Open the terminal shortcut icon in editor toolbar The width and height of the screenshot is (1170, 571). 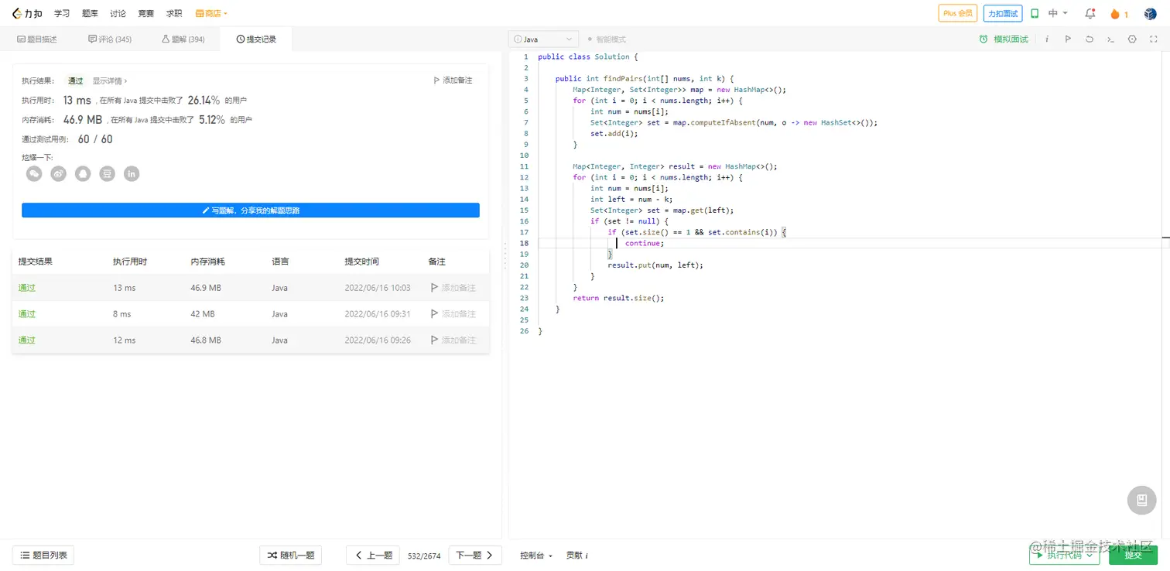(1110, 39)
